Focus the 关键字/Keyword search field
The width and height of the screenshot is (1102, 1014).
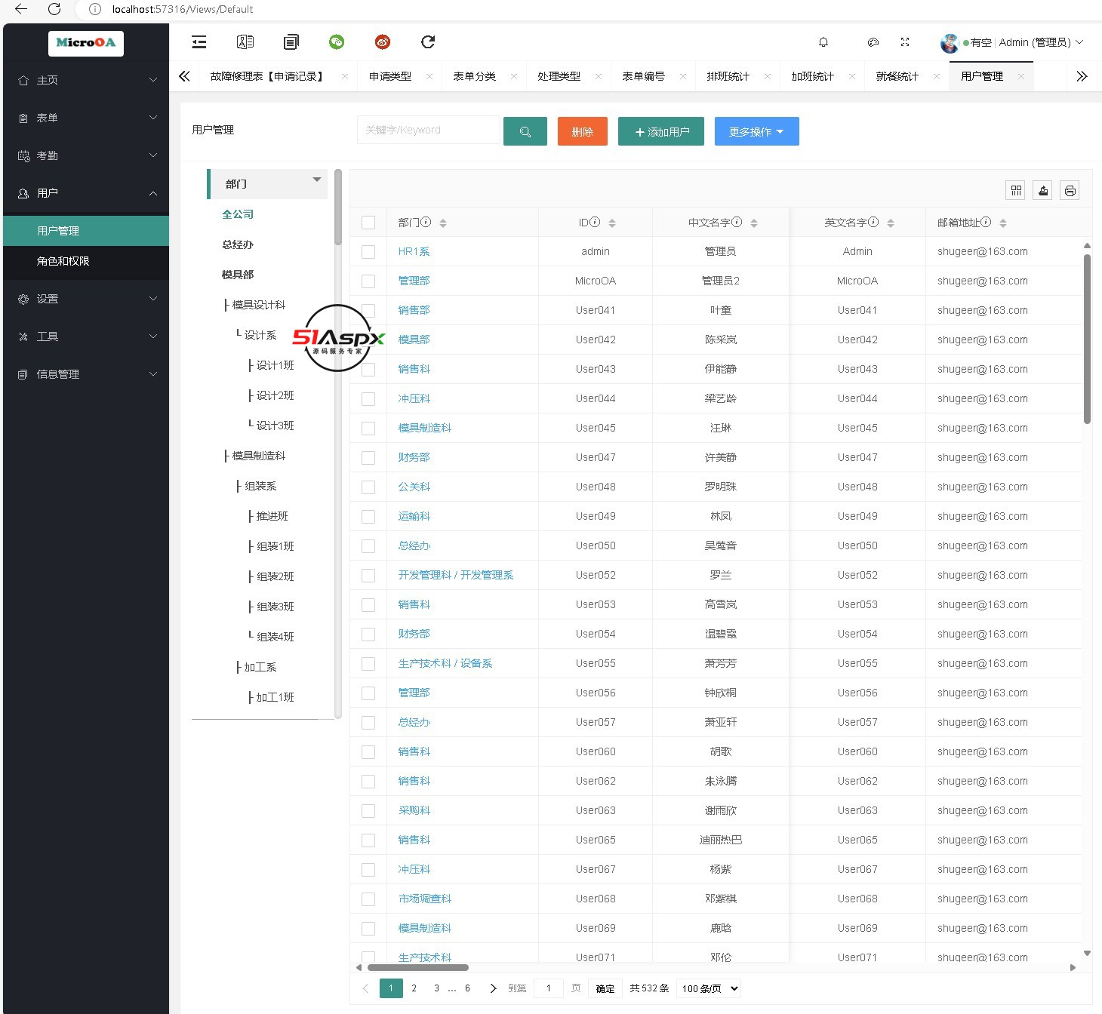[429, 130]
